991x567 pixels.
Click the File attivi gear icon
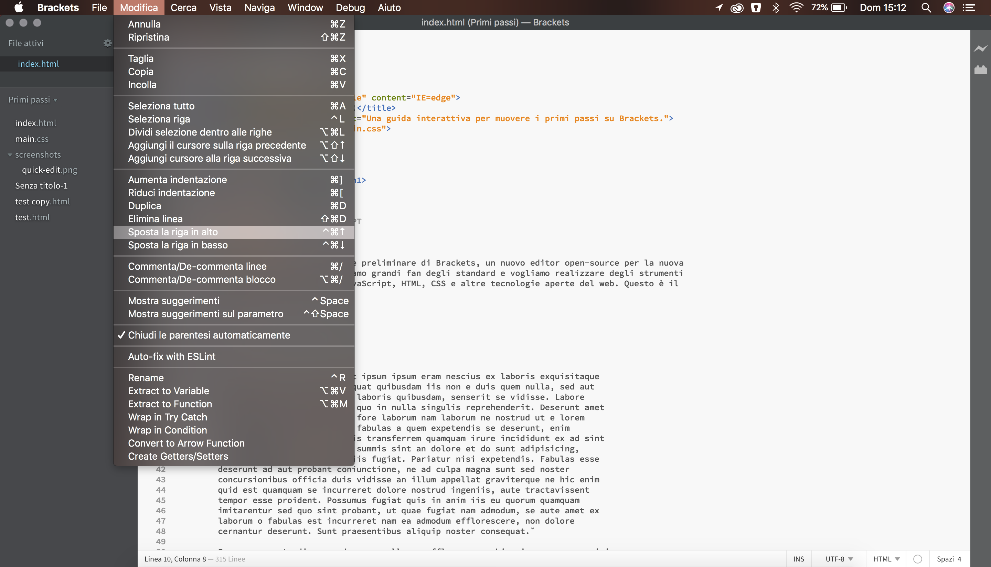(107, 43)
